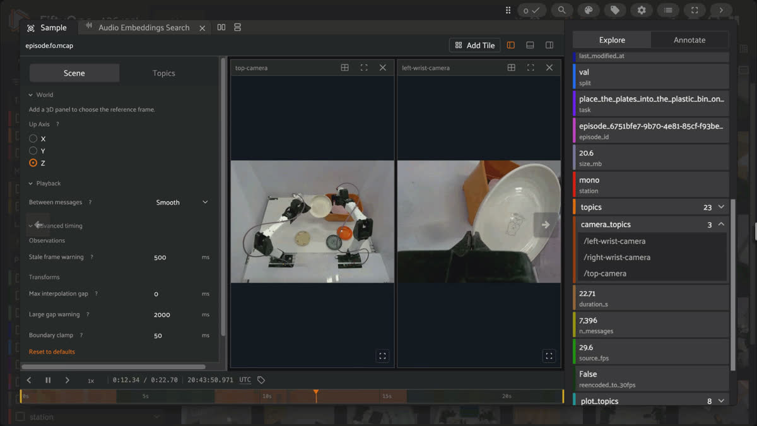This screenshot has width=757, height=426.
Task: Click the split vertical layout icon in tab bar
Action: click(x=238, y=27)
